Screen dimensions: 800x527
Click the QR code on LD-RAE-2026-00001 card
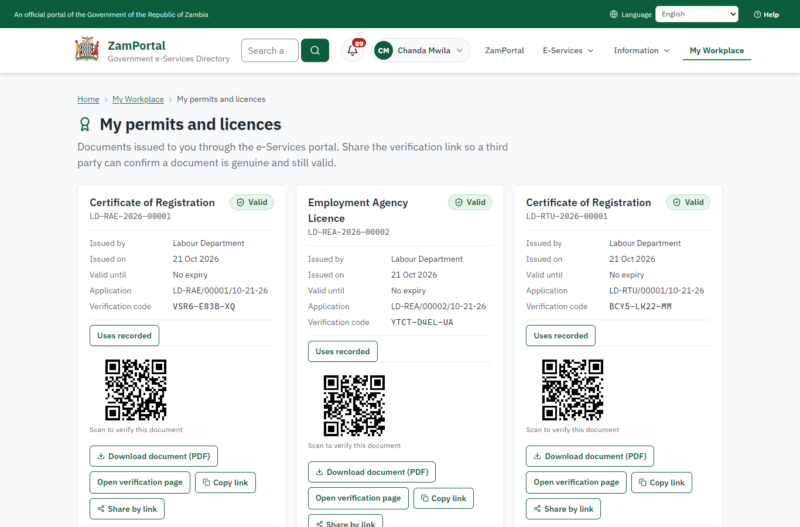point(136,390)
